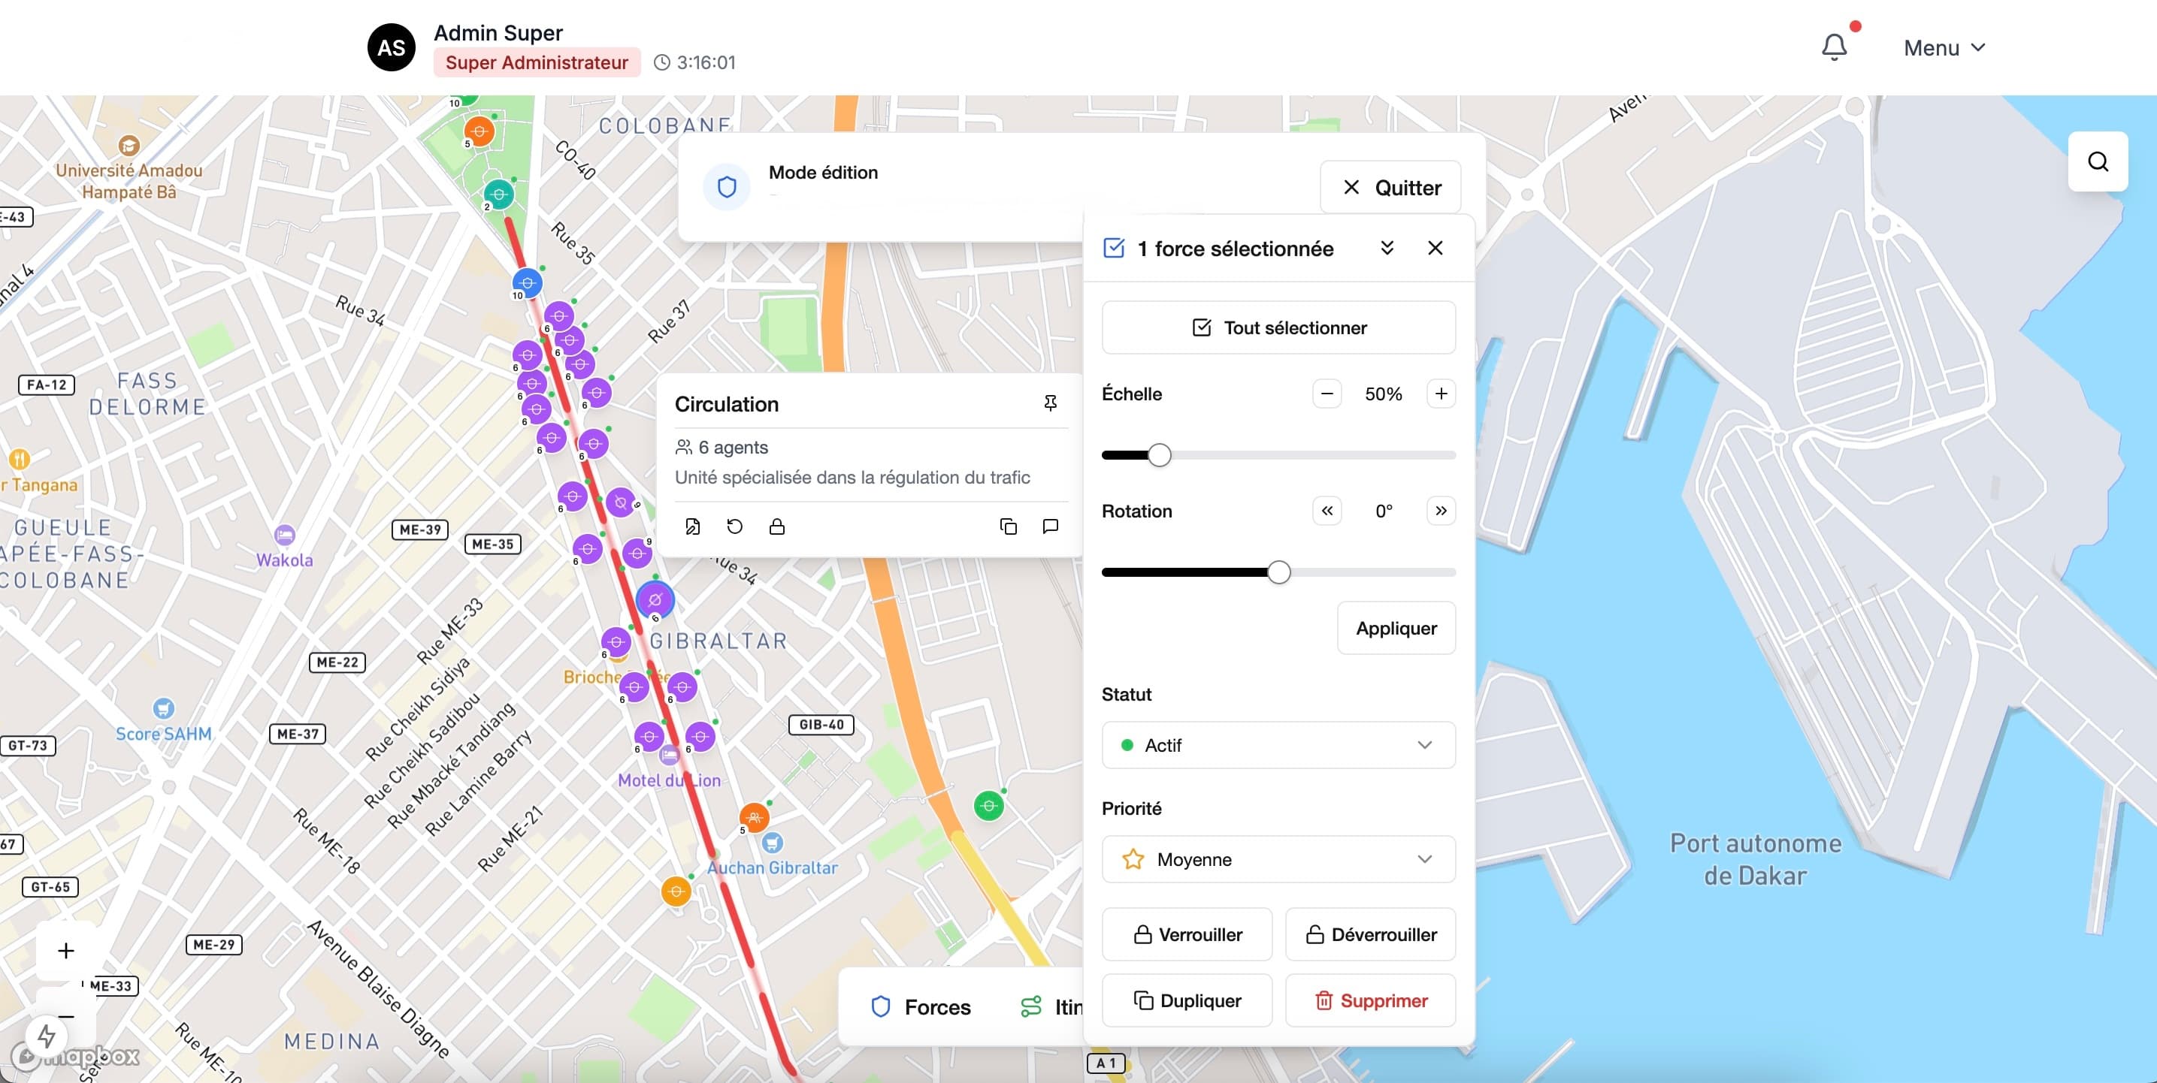Open the notifications bell
This screenshot has height=1083, width=2157.
(x=1834, y=47)
